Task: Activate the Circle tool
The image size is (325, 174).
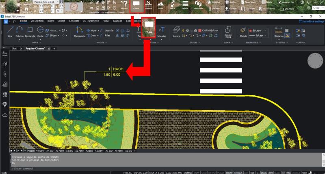Action: (x=40, y=31)
